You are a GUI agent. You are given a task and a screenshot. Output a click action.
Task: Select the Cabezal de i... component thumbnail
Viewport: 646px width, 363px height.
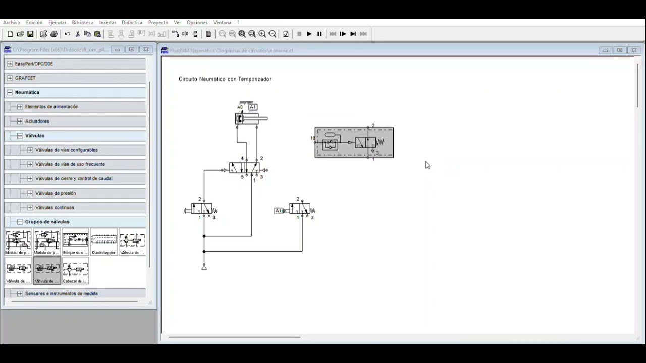click(75, 271)
